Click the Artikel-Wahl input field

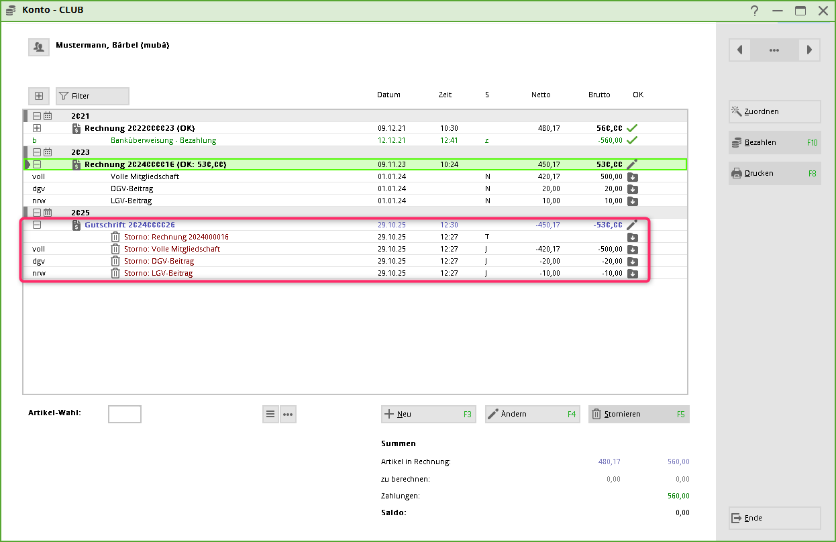tap(125, 415)
